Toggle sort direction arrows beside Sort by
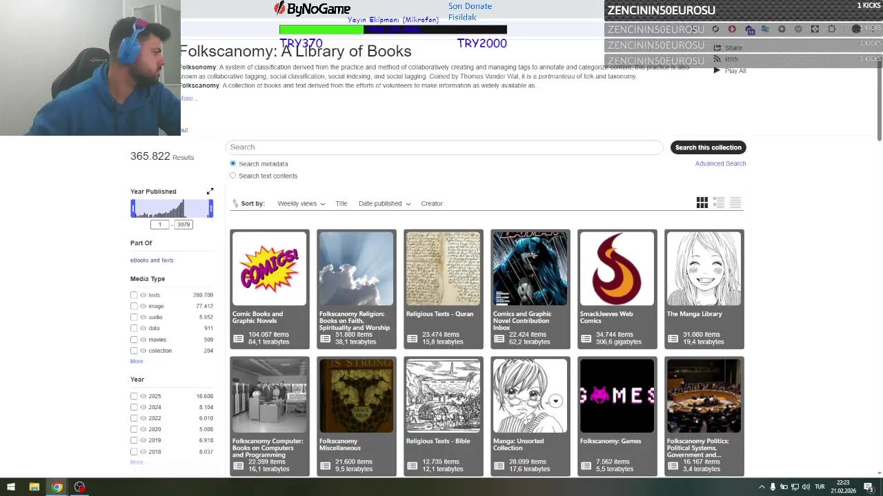 pyautogui.click(x=235, y=203)
